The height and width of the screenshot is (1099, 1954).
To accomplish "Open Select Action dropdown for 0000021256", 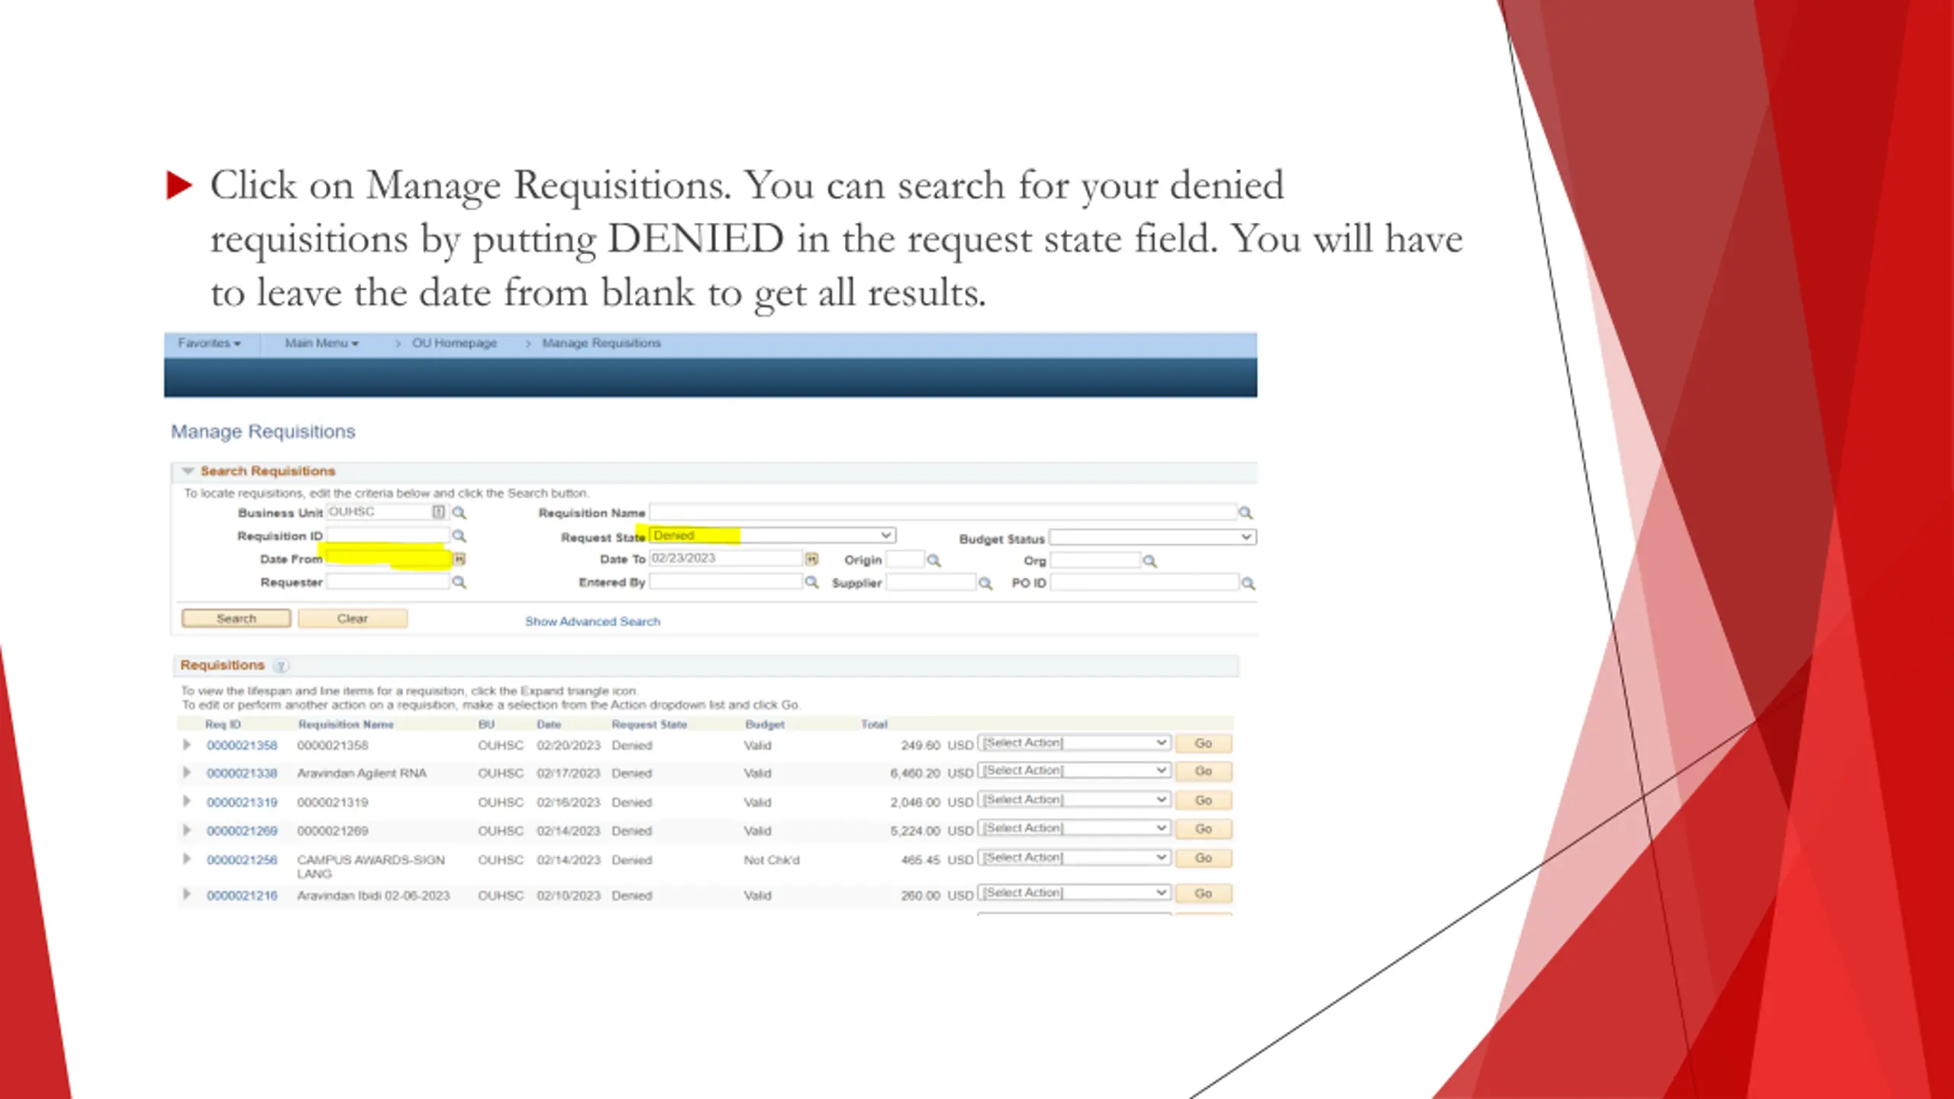I will click(1074, 858).
